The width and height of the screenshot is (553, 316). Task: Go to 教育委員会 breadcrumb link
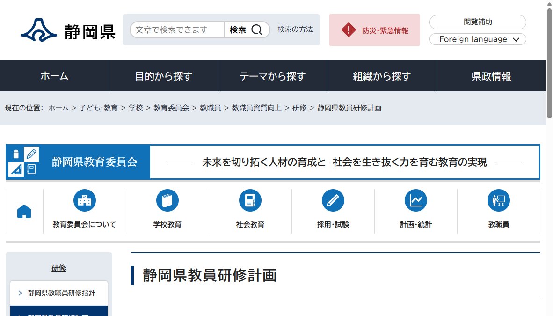point(171,108)
